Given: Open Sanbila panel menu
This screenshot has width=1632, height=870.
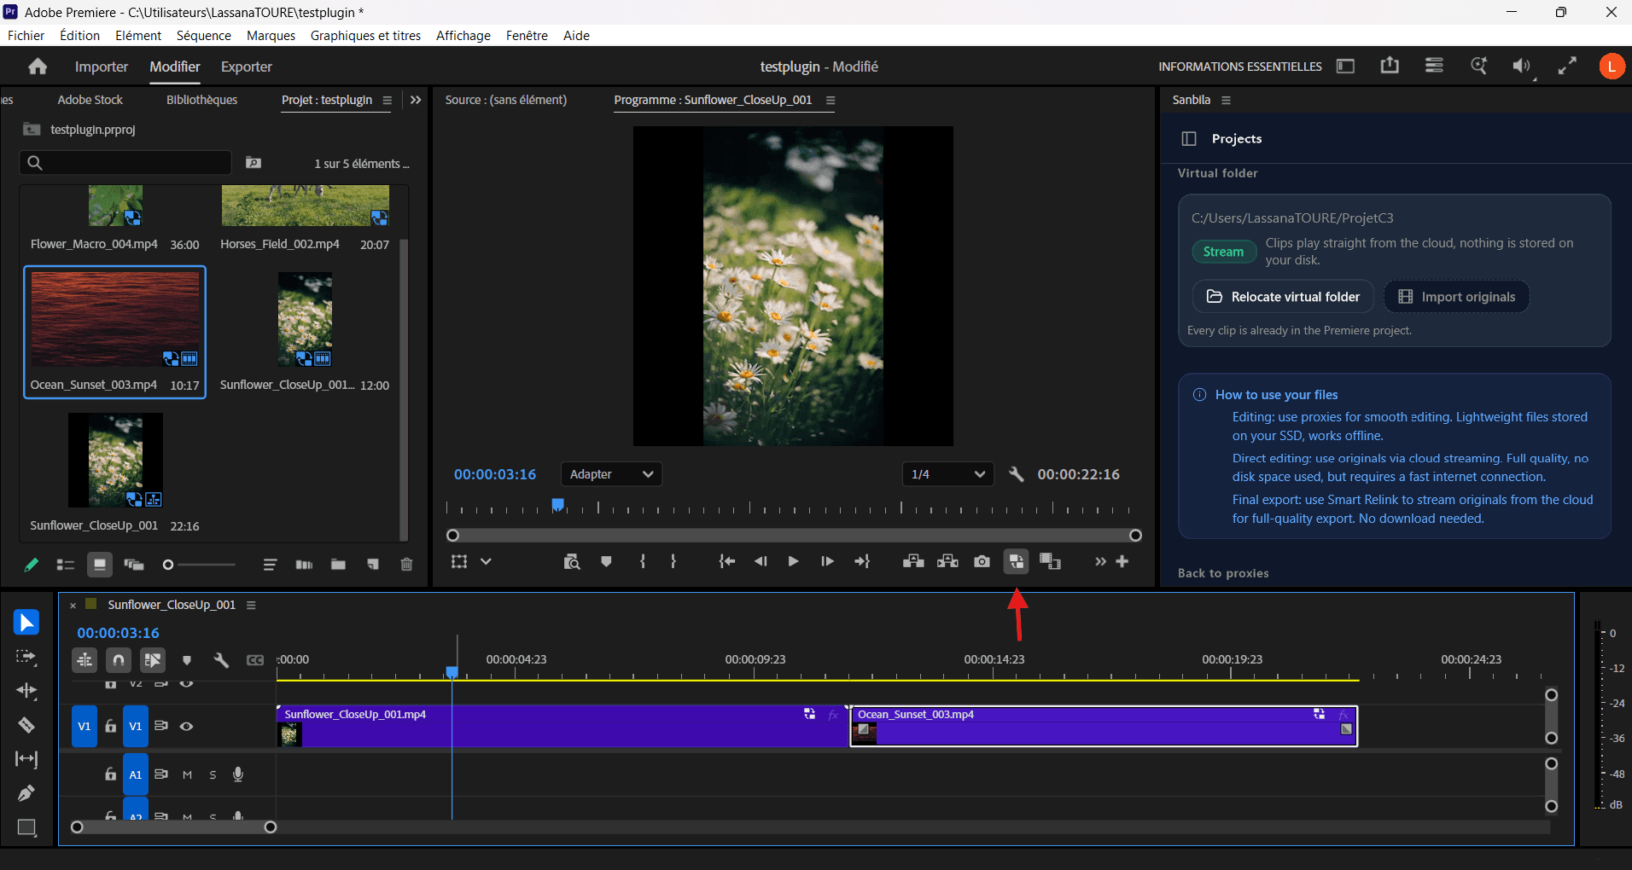Looking at the screenshot, I should coord(1226,100).
